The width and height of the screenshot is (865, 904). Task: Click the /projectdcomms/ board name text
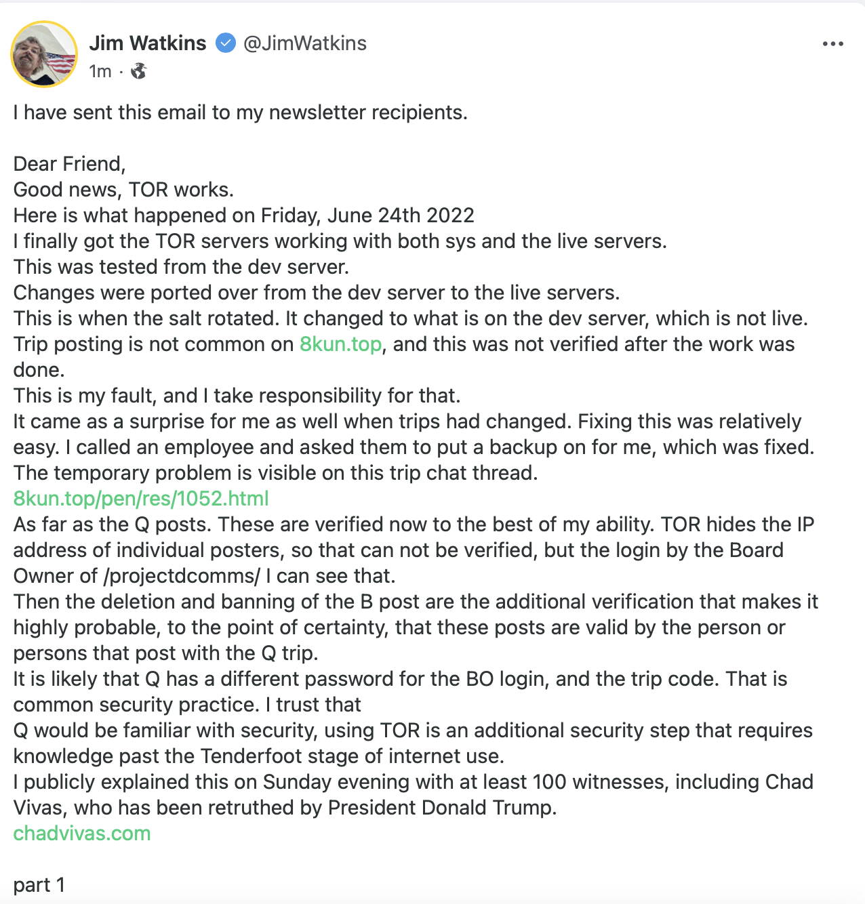182,576
